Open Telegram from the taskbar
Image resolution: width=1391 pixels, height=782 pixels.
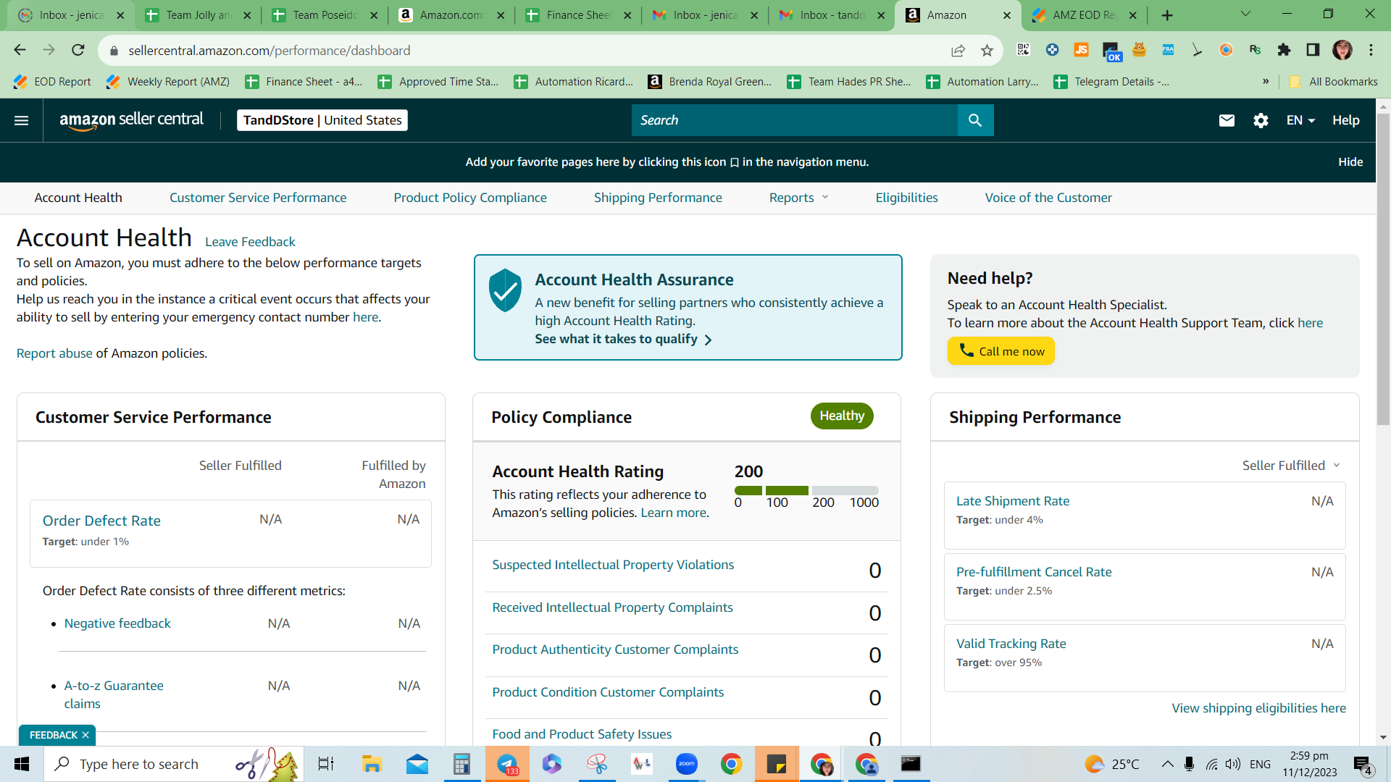point(507,764)
